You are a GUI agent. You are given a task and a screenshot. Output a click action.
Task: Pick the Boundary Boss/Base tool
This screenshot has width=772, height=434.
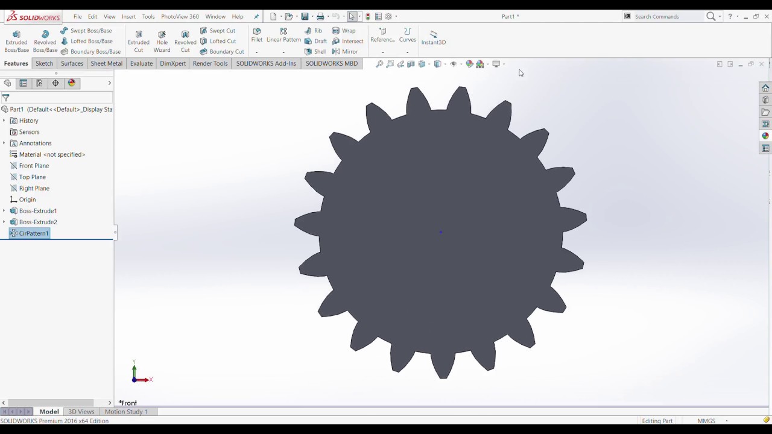[91, 51]
